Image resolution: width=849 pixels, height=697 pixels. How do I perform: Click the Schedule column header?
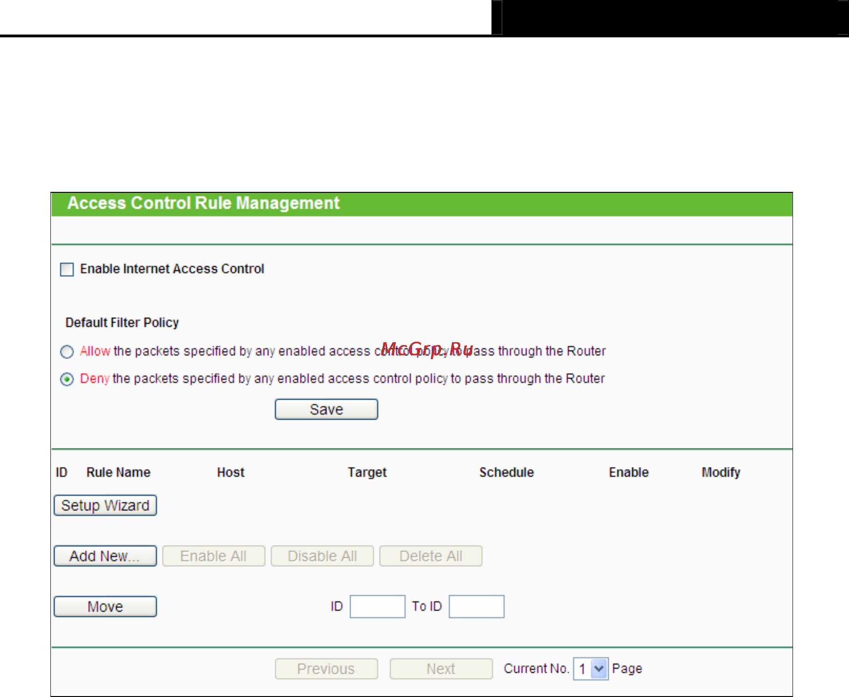(506, 472)
